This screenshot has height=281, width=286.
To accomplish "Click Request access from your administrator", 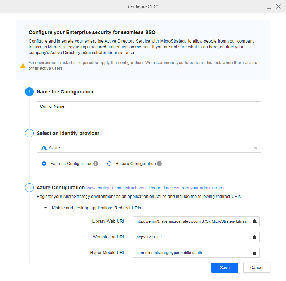I will 187,188.
